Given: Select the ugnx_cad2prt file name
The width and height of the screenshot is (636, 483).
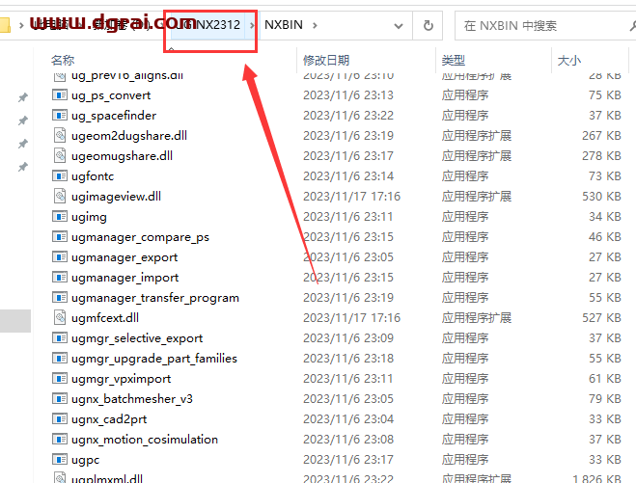Looking at the screenshot, I should (x=109, y=419).
